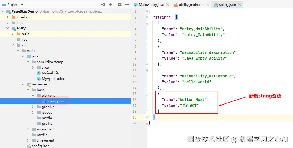Select the en.element folder label

pos(45,129)
